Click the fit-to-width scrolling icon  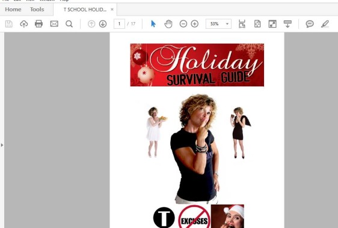tap(242, 24)
